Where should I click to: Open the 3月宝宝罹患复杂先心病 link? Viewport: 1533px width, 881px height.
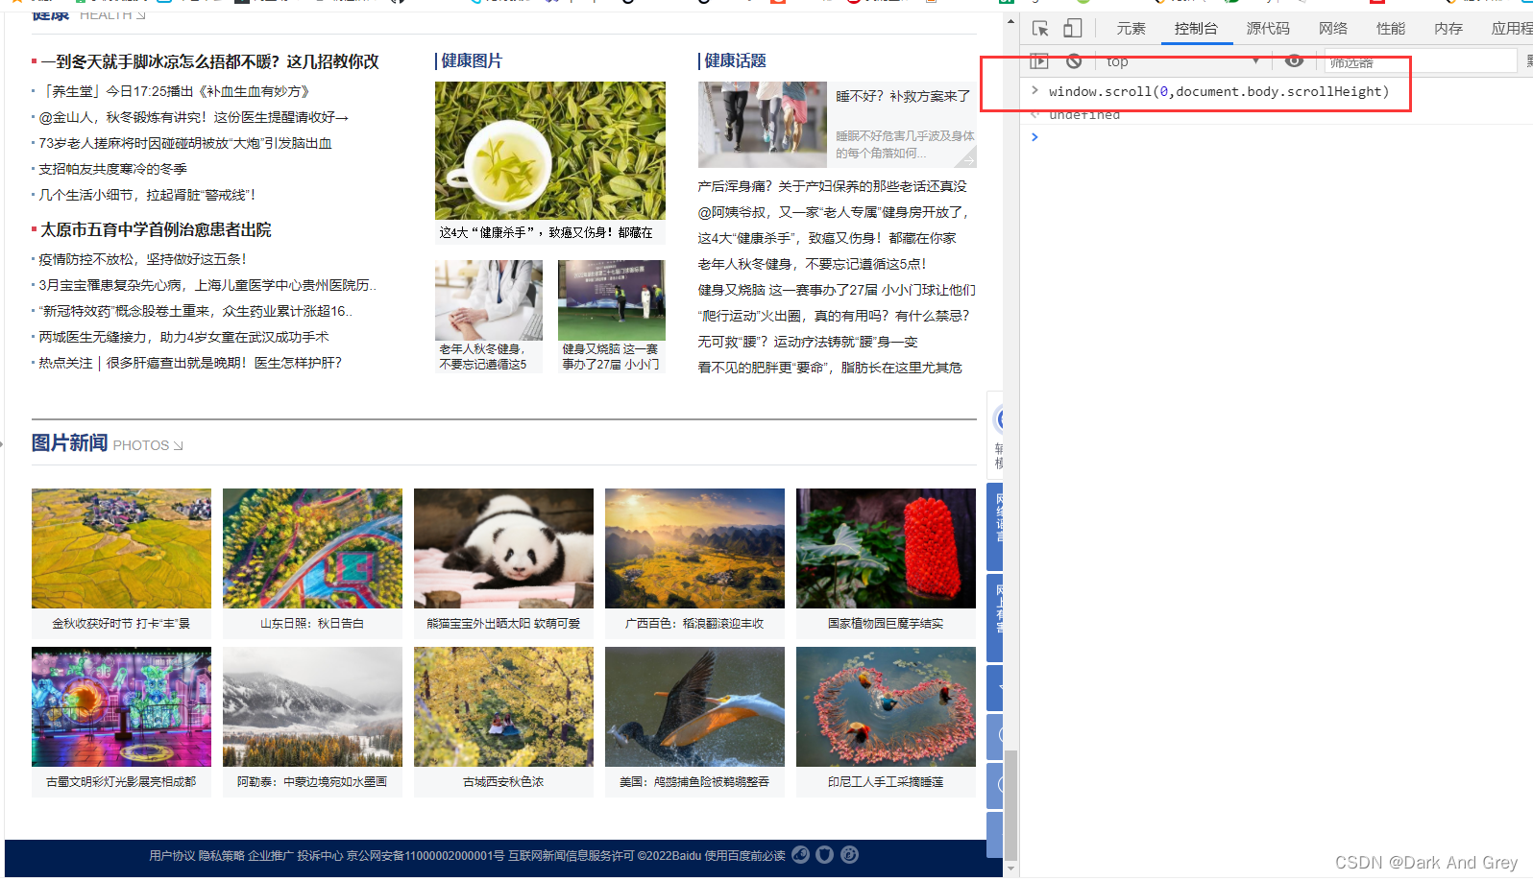pyautogui.click(x=207, y=286)
